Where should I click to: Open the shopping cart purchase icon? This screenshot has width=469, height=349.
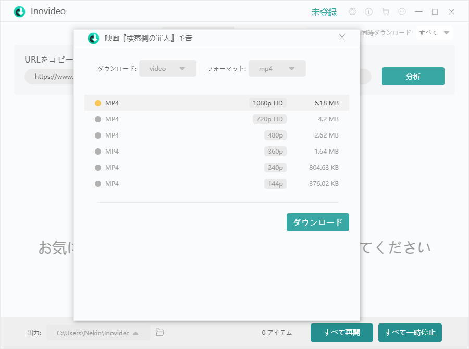(x=385, y=11)
